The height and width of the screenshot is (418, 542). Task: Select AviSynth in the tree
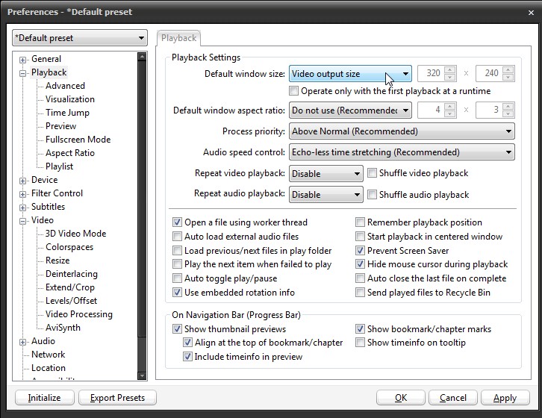[63, 328]
